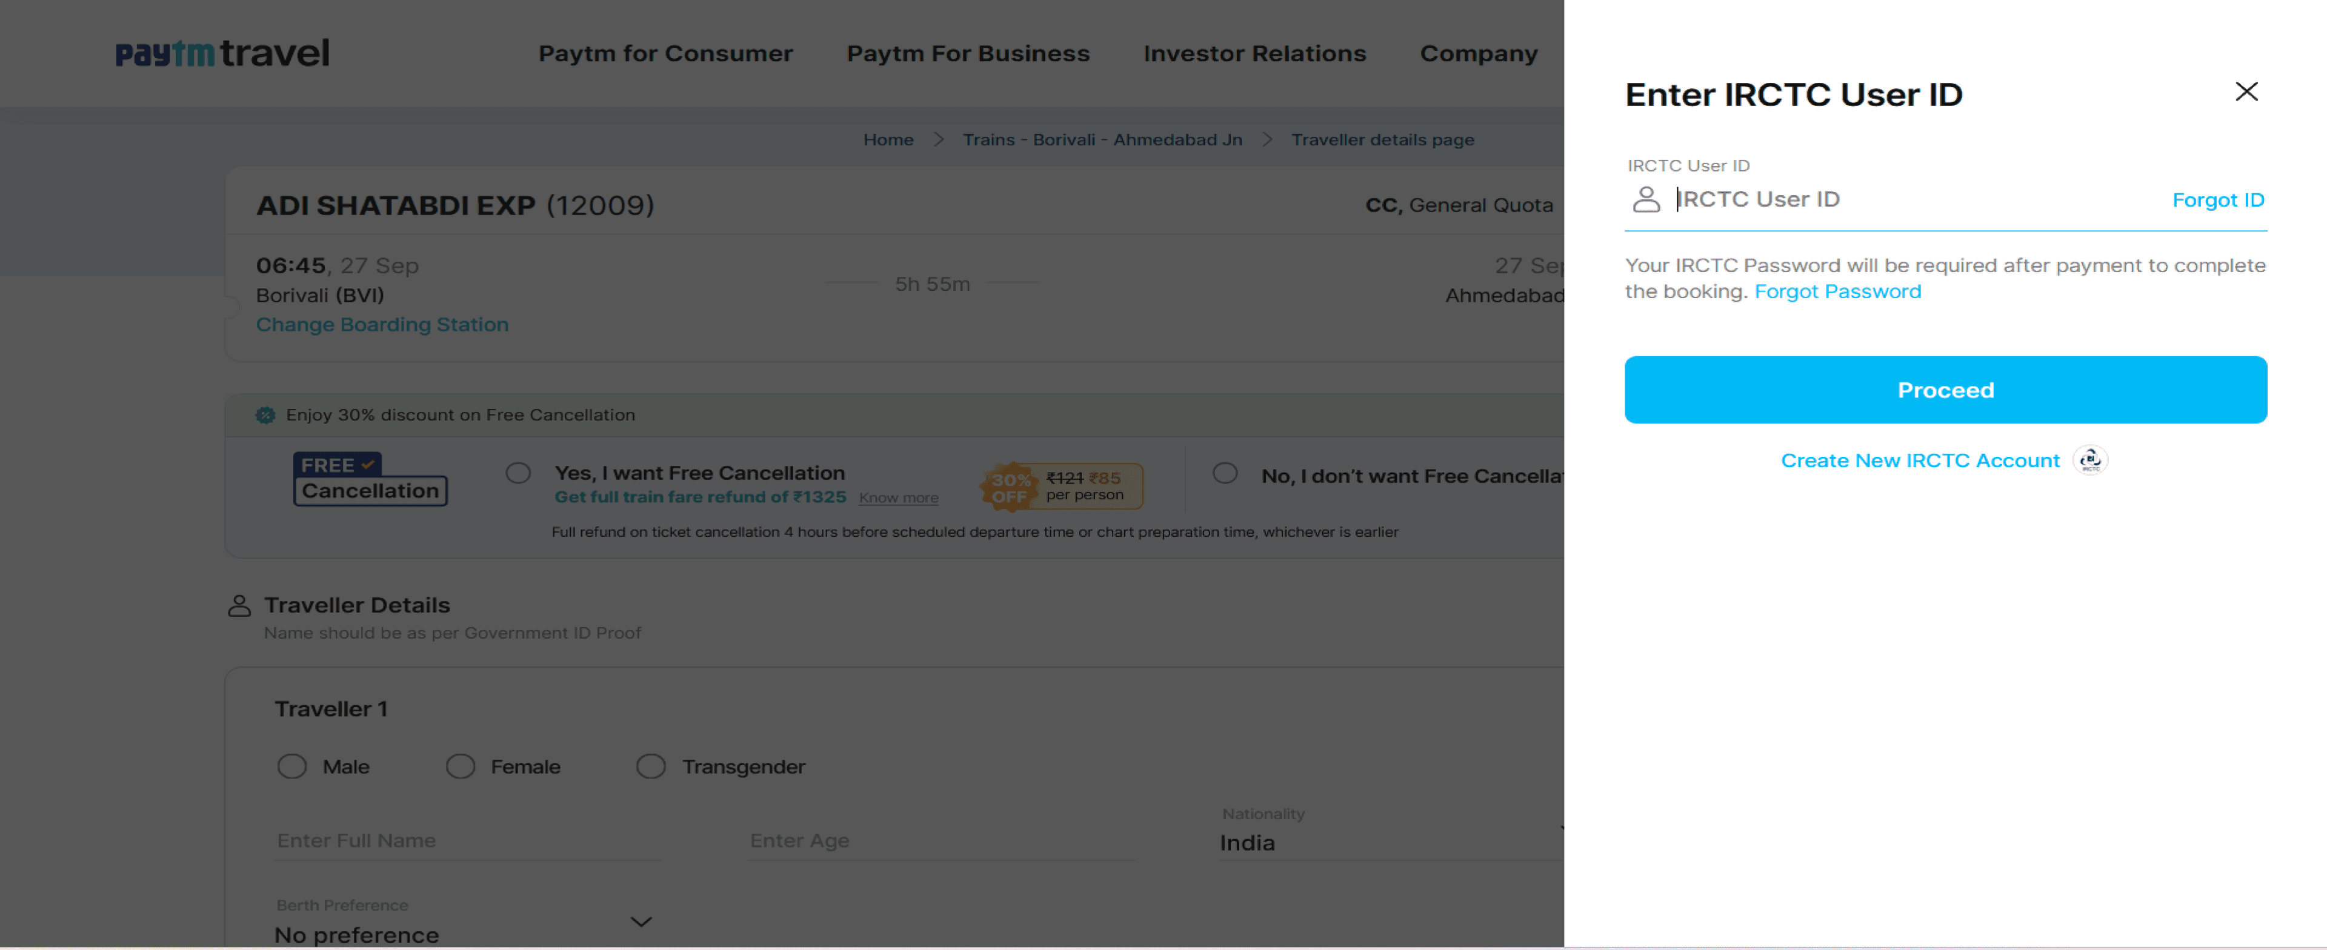Image resolution: width=2327 pixels, height=950 pixels.
Task: Click the Forgot ID link
Action: pos(2218,201)
